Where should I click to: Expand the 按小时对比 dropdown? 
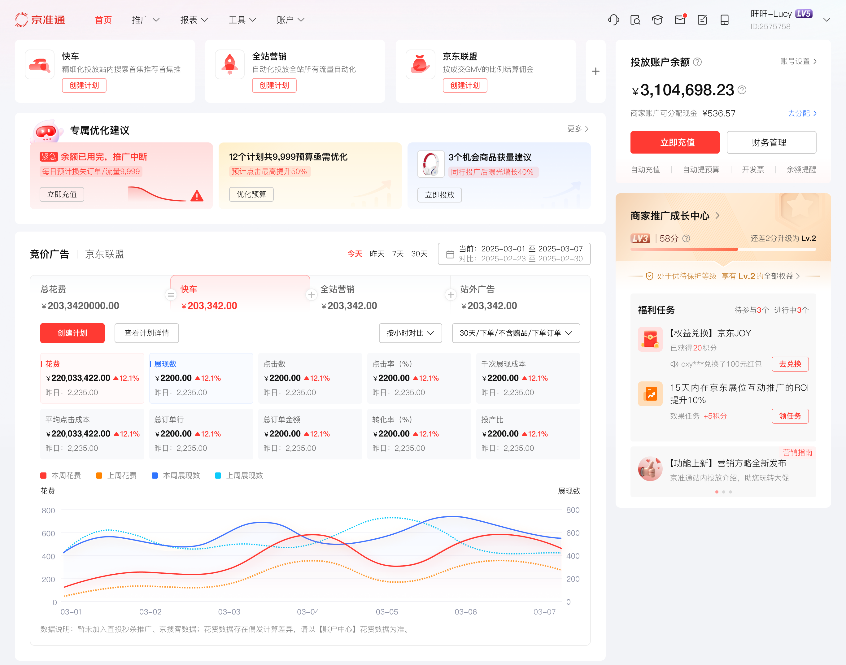coord(410,333)
